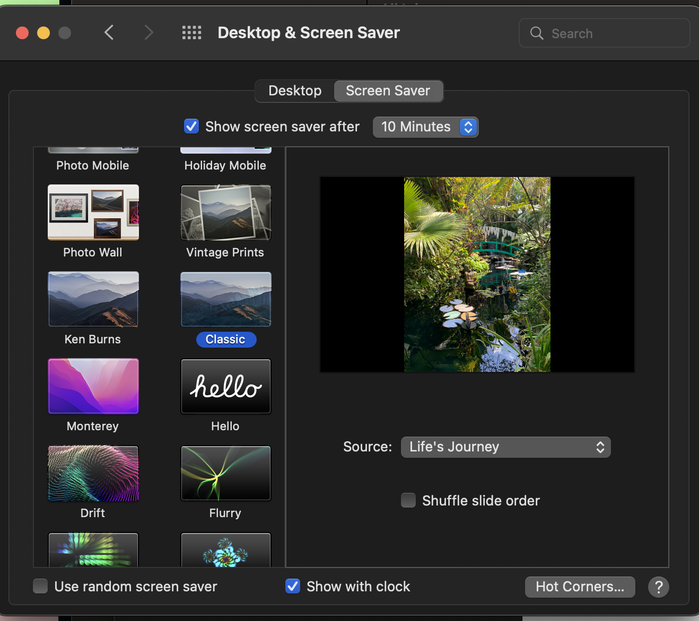Select the Flurry screen saver
This screenshot has height=621, width=699.
point(226,473)
